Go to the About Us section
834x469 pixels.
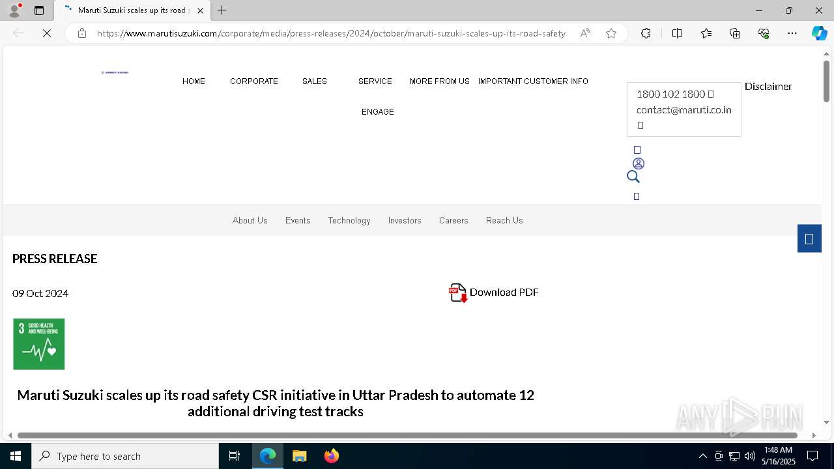click(x=250, y=220)
